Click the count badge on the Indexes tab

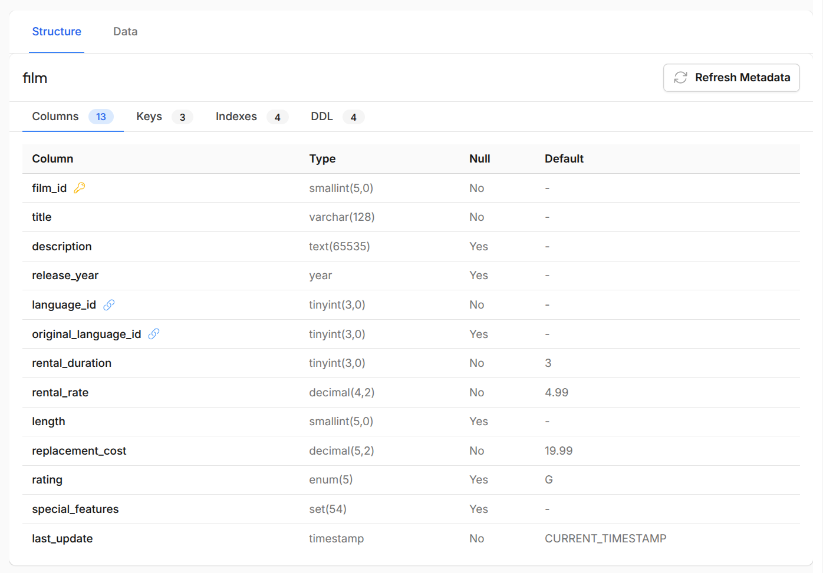pyautogui.click(x=278, y=117)
